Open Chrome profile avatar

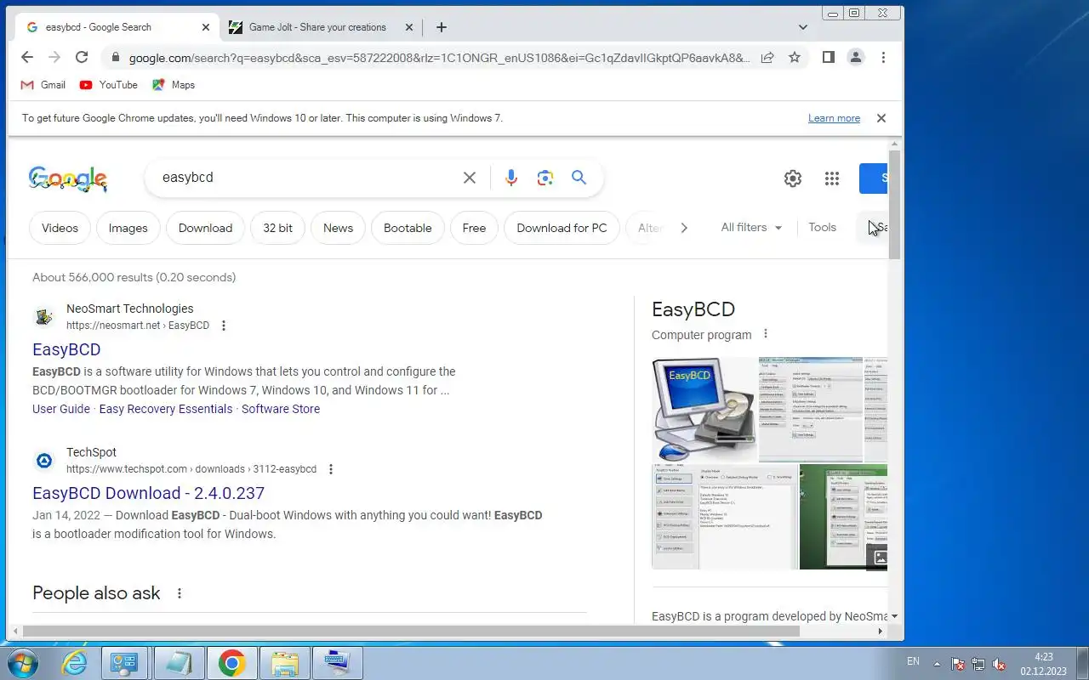[x=856, y=57]
